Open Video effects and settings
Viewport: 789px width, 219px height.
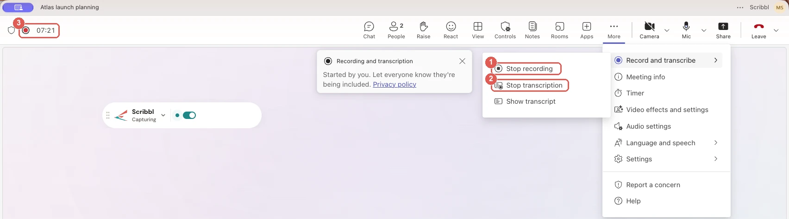tap(667, 110)
